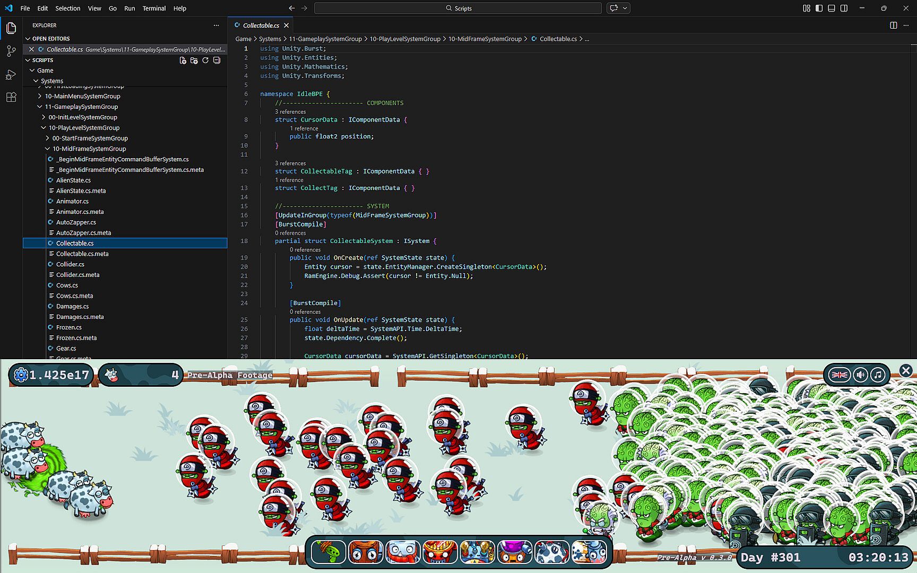The image size is (917, 573).
Task: Open AutoZapper.cs in the file tree
Action: pos(76,222)
